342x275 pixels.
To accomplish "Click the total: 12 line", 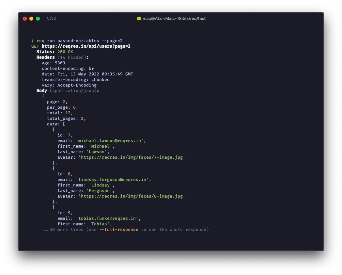I will 60,113.
